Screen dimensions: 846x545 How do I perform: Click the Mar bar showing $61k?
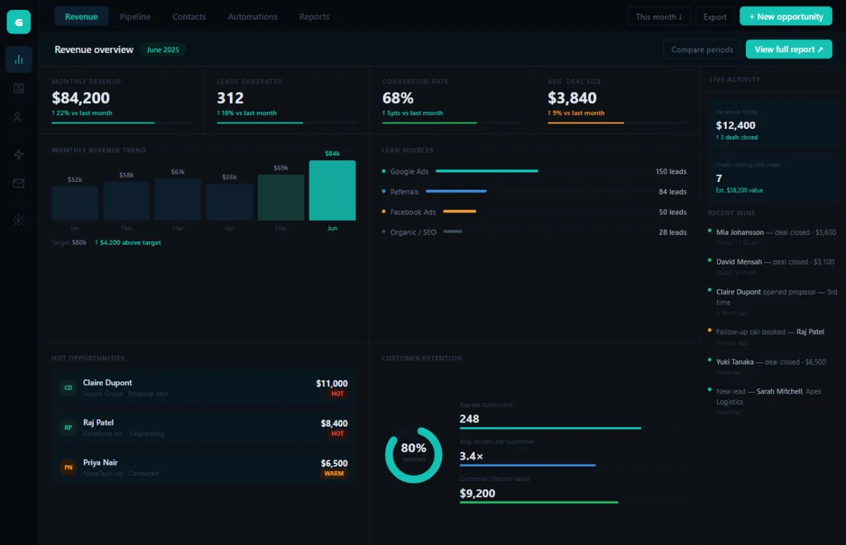(178, 200)
